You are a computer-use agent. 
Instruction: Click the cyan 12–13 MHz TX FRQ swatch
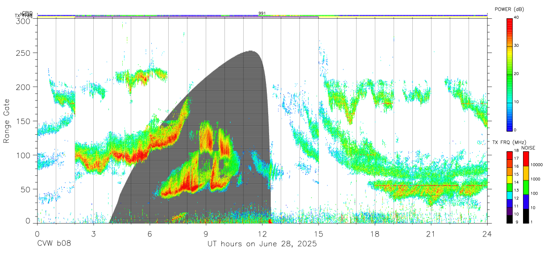pyautogui.click(x=510, y=195)
